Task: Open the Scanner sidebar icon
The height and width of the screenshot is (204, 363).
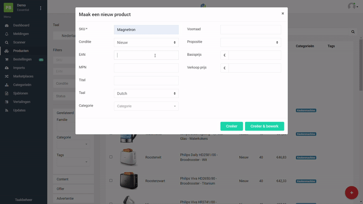Action: coord(7,42)
